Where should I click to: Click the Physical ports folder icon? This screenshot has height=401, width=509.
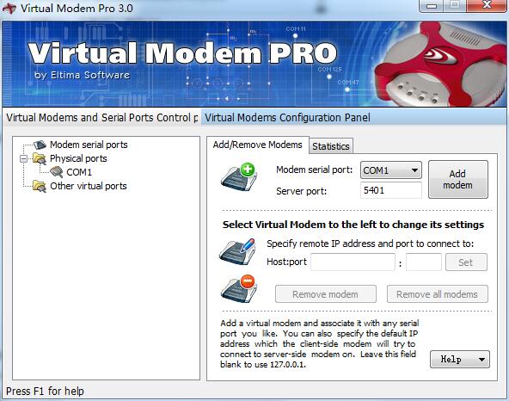(x=40, y=159)
